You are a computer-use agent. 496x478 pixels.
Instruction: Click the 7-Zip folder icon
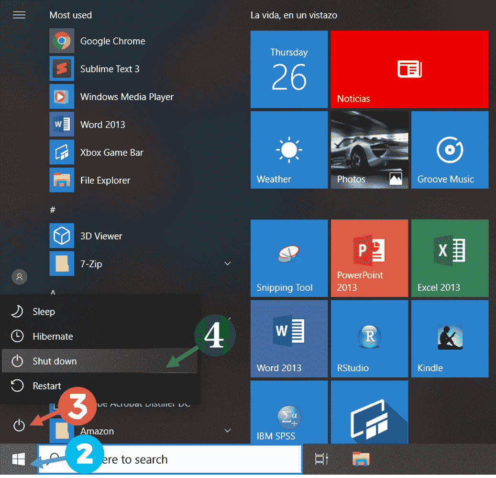click(x=62, y=264)
